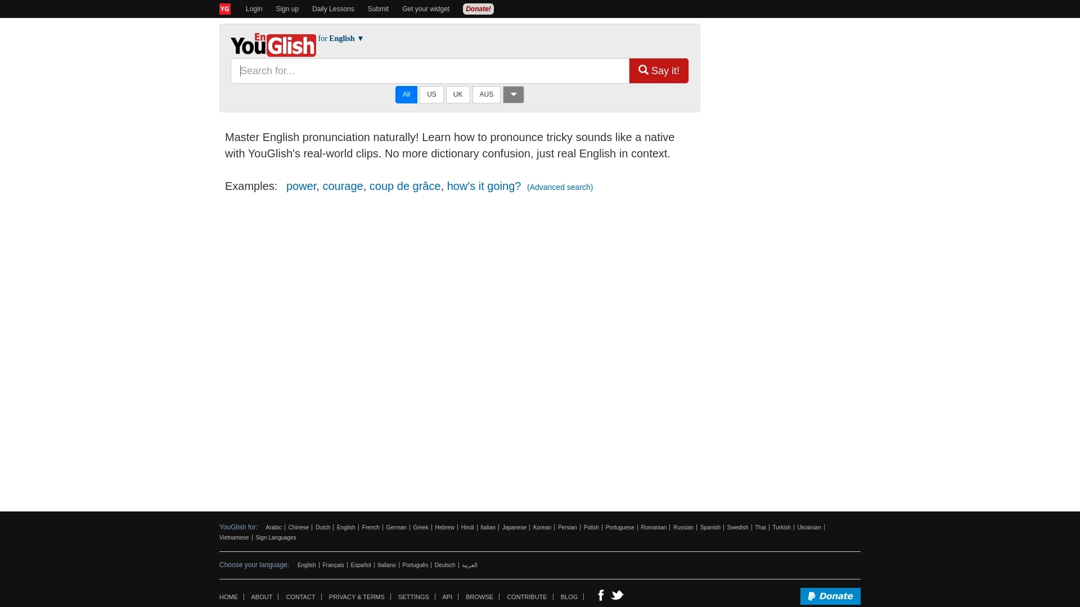Viewport: 1080px width, 607px height.
Task: Switch YouGlish to Hebrew
Action: tap(444, 528)
